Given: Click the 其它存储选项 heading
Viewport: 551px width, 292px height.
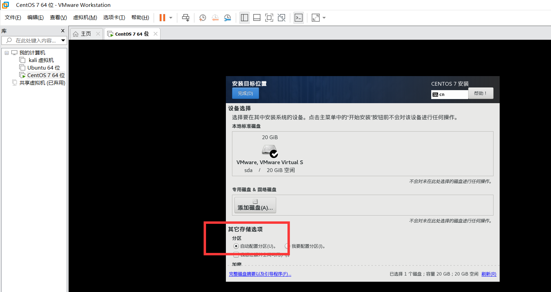Looking at the screenshot, I should [245, 229].
